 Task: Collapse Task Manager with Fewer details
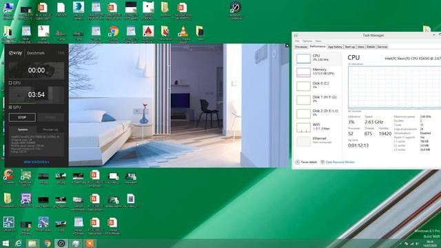click(x=306, y=163)
